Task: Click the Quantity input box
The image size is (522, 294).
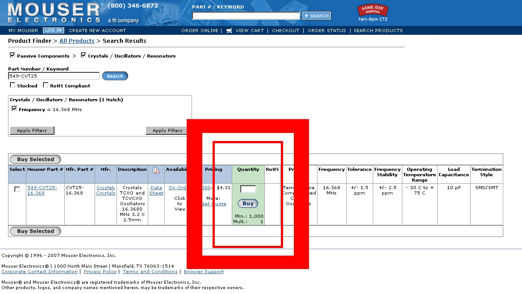Action: point(248,189)
